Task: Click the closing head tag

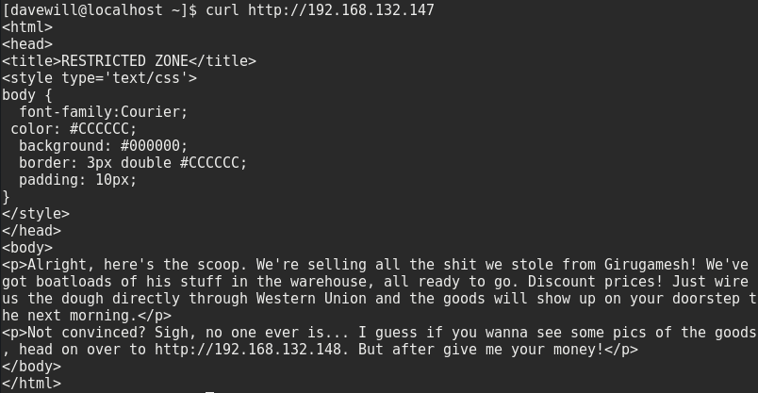Action: [31, 231]
